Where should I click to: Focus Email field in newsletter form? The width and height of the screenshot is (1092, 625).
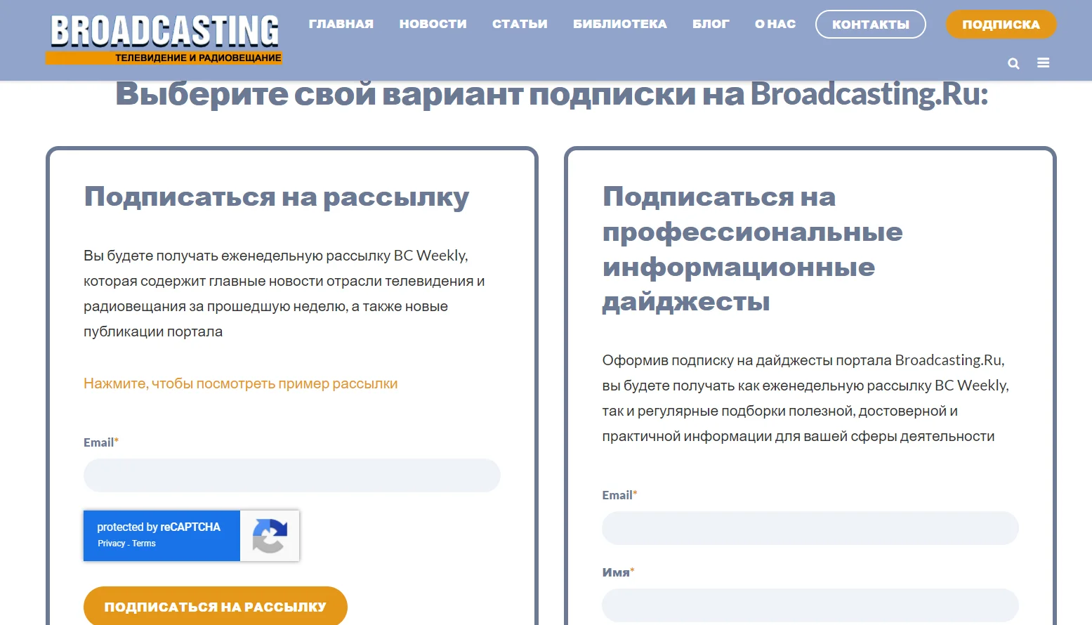pos(292,475)
